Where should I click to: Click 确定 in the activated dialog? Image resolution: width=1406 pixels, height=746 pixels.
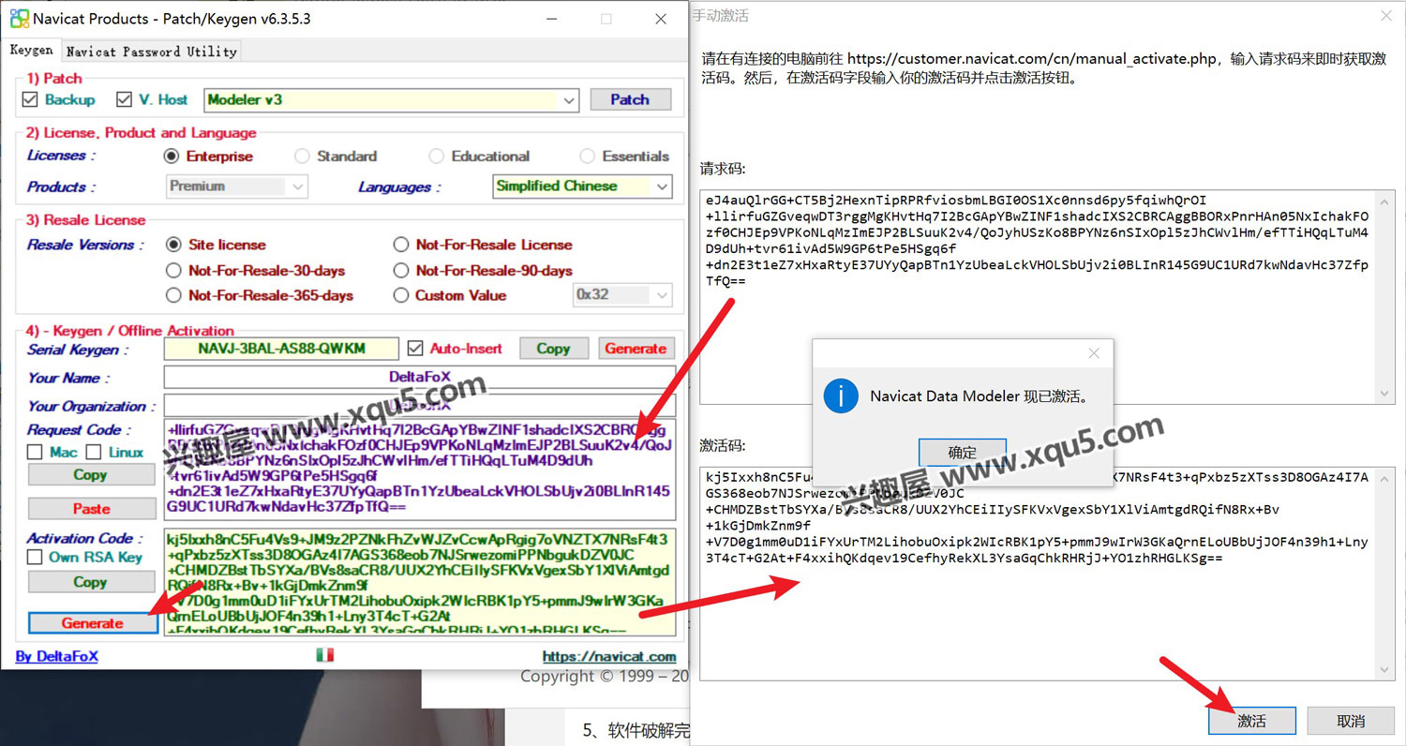point(962,453)
